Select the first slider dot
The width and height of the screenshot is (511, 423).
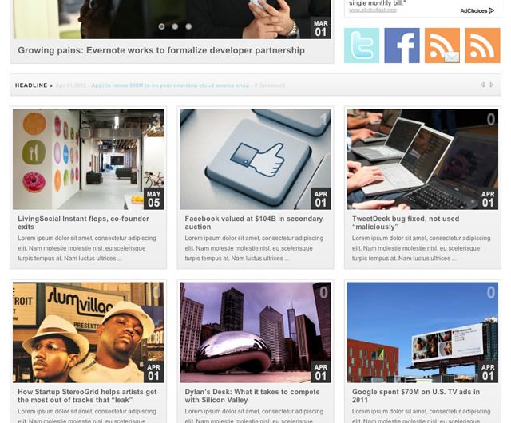[x=161, y=26]
